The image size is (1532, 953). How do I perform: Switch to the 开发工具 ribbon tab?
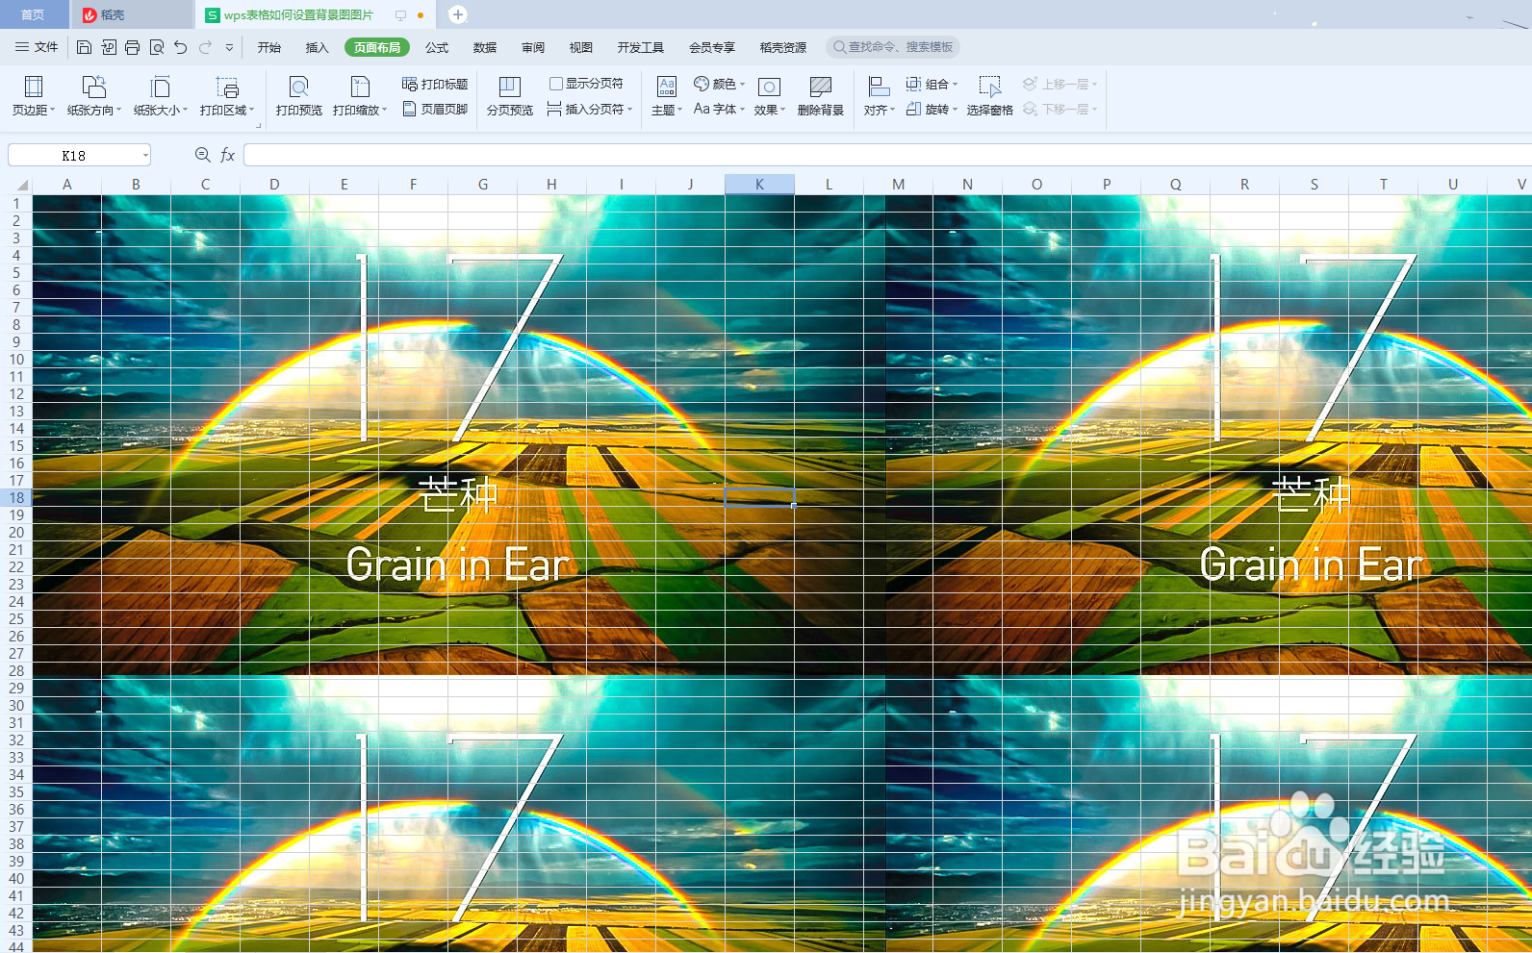pyautogui.click(x=641, y=47)
